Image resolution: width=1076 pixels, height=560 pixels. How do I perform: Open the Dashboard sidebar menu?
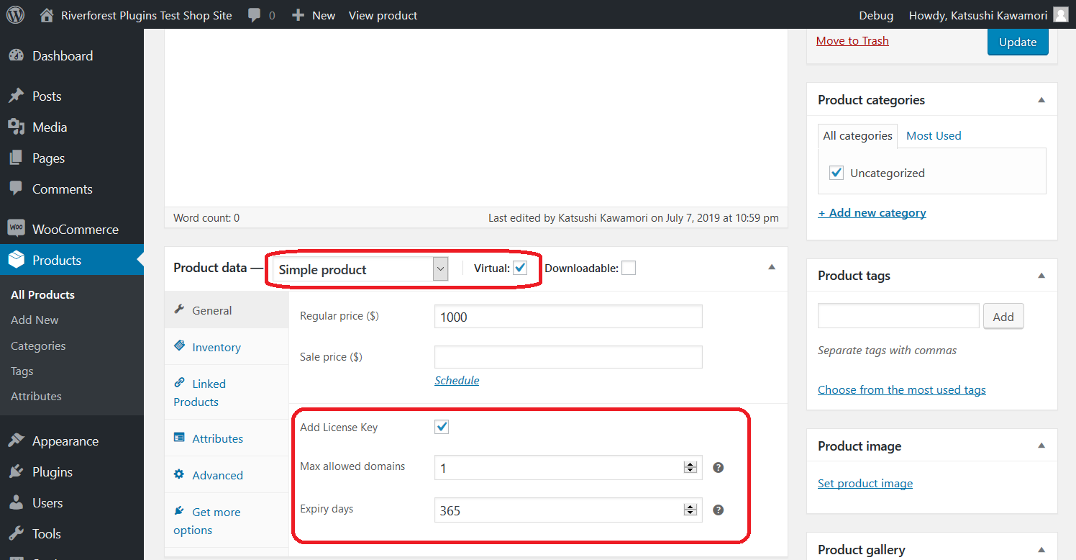pos(63,56)
